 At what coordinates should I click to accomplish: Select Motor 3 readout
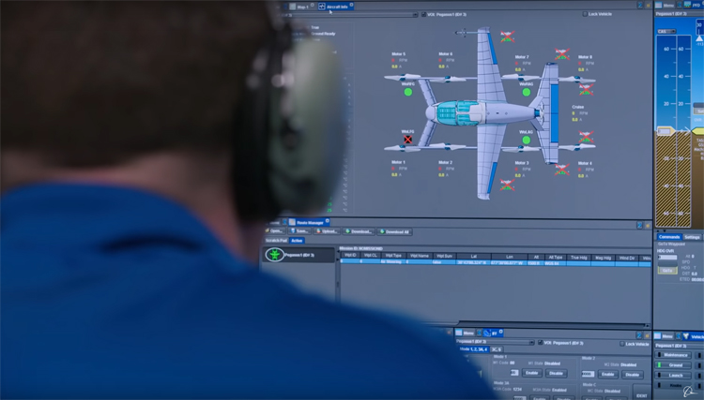[522, 169]
